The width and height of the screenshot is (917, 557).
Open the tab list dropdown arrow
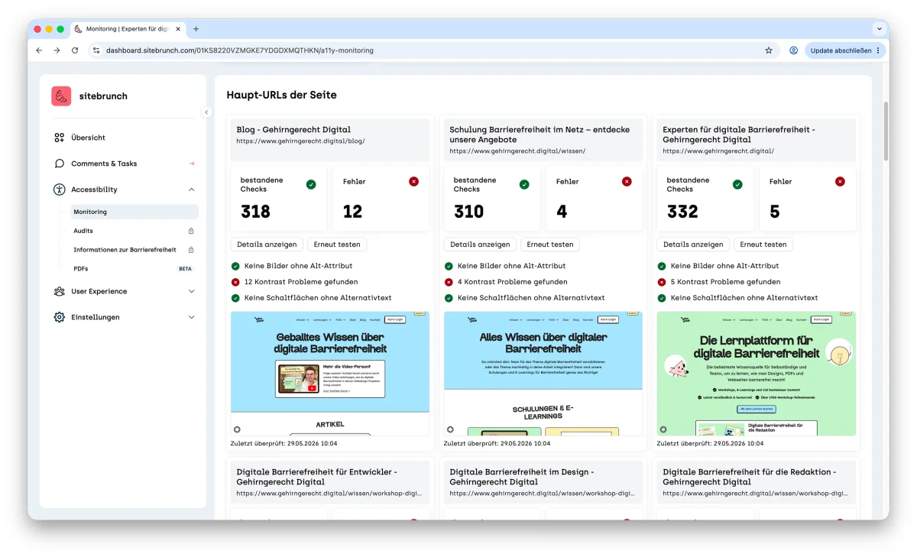coord(879,29)
